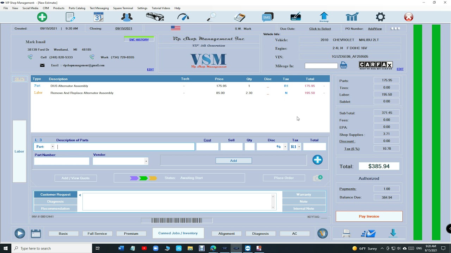This screenshot has height=253, width=451.
Task: Click the PO Number Add/View link
Action: [x=375, y=28]
